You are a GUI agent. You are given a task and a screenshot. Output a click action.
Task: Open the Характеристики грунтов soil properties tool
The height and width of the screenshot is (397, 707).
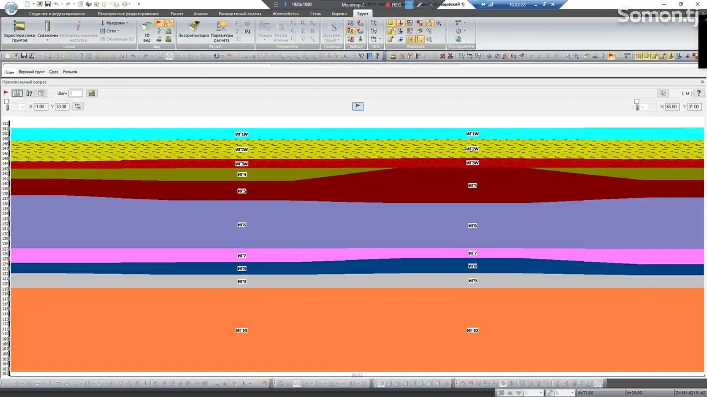point(19,31)
